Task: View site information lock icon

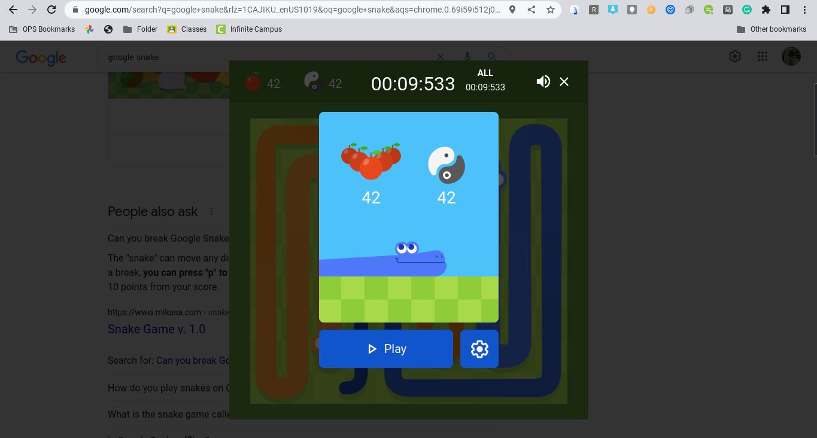Action: pyautogui.click(x=75, y=10)
